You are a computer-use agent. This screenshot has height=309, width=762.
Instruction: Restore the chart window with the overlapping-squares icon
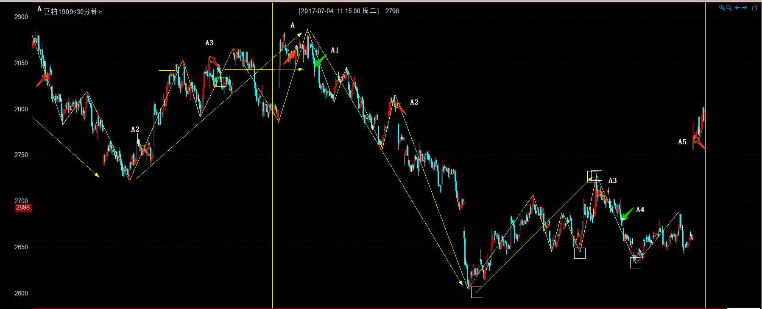755,8
